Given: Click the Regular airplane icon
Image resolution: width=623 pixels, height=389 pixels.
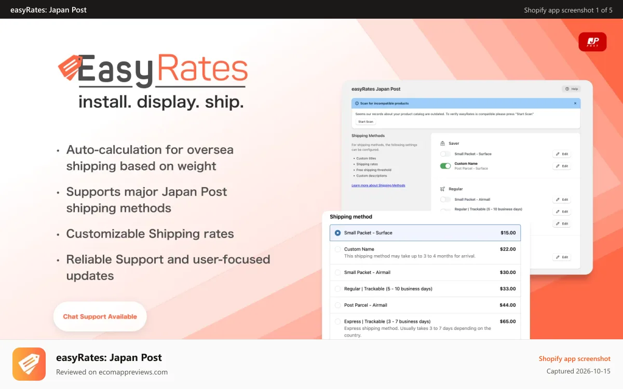Looking at the screenshot, I should point(442,189).
